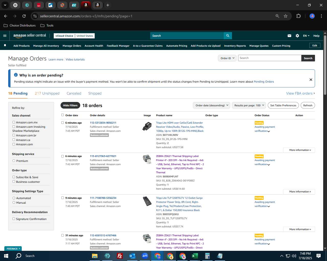Click the Refresh orders button

coord(308,105)
